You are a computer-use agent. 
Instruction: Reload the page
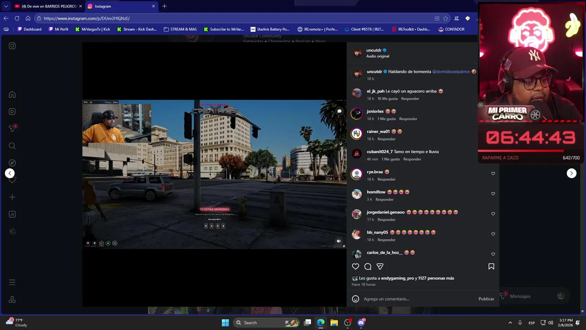[x=17, y=18]
